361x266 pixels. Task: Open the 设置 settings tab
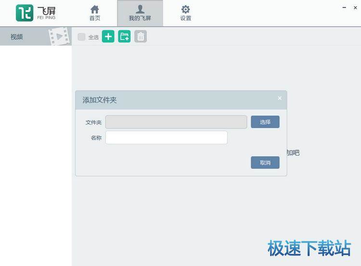point(186,13)
